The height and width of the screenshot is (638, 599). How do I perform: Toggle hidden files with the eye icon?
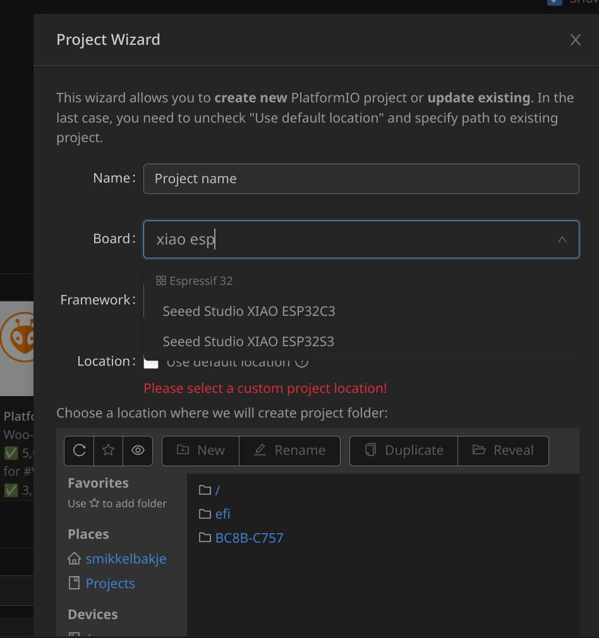[x=138, y=450]
